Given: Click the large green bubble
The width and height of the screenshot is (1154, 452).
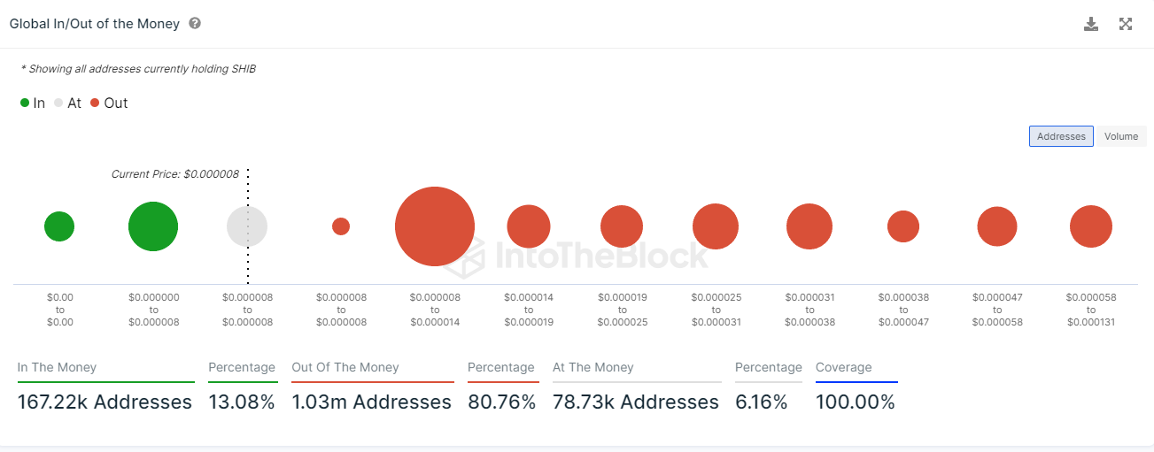Looking at the screenshot, I should (x=153, y=226).
